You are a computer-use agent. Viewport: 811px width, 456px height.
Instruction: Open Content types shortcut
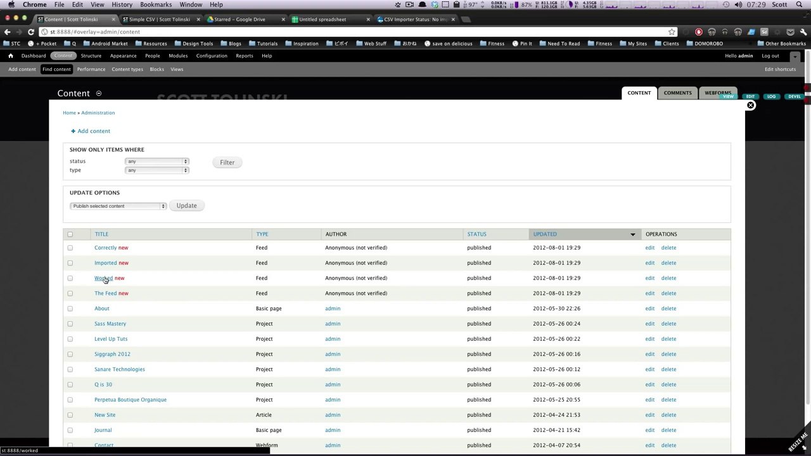[127, 69]
